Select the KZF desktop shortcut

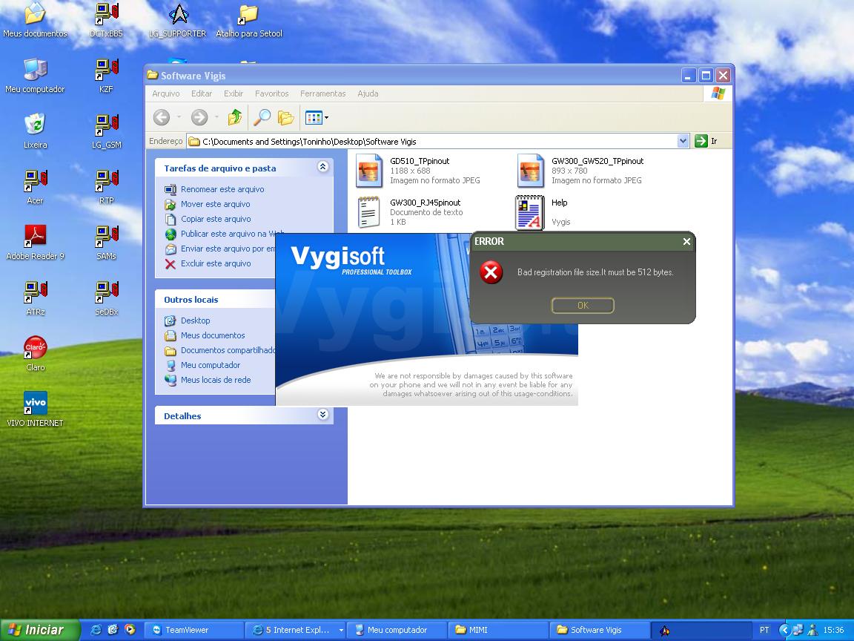tap(106, 76)
